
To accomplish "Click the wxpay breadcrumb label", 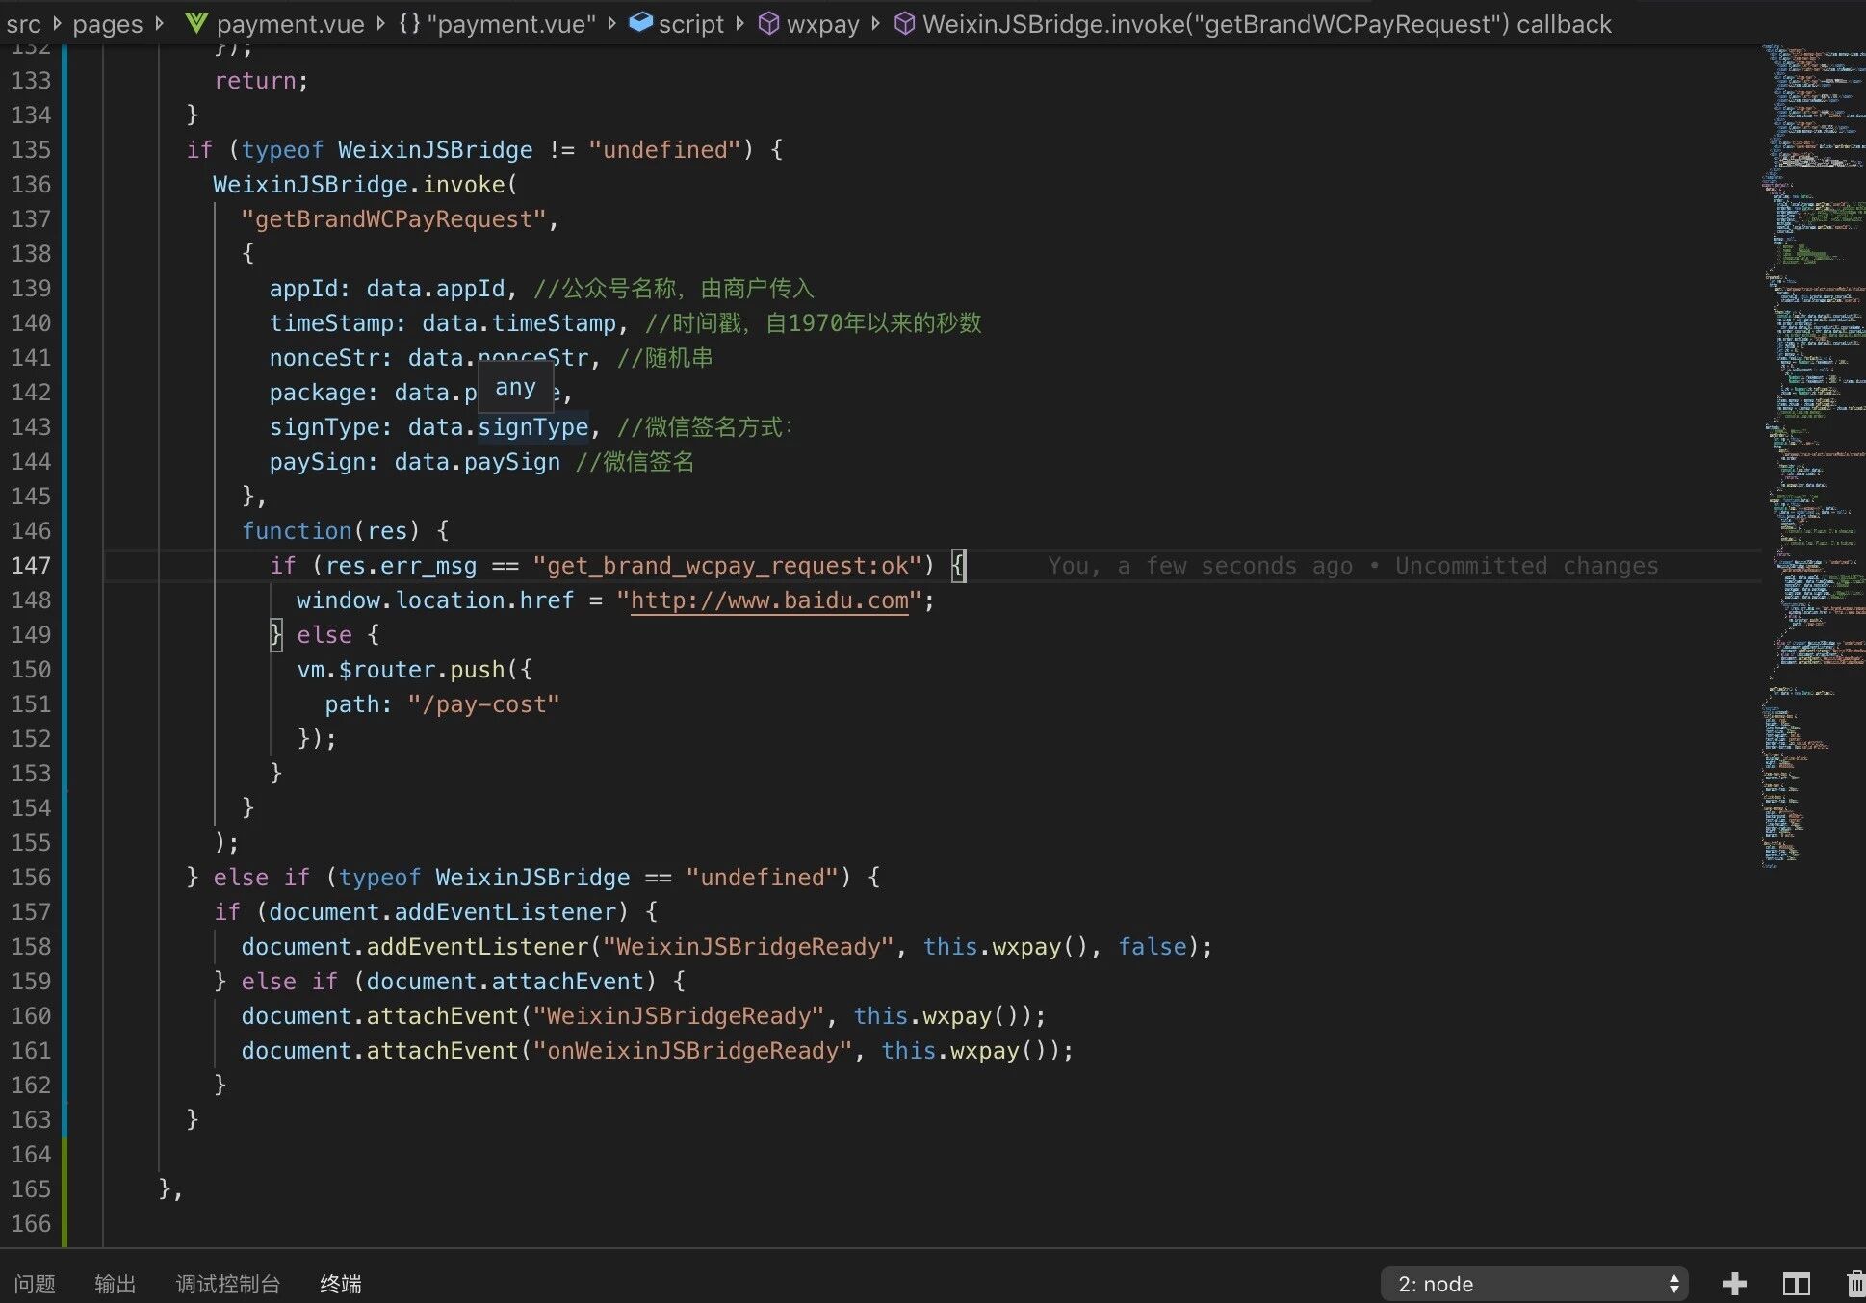I will click(x=822, y=23).
